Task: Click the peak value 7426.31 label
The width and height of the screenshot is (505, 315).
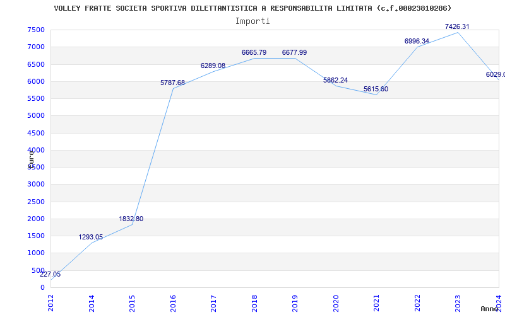Action: pyautogui.click(x=457, y=26)
